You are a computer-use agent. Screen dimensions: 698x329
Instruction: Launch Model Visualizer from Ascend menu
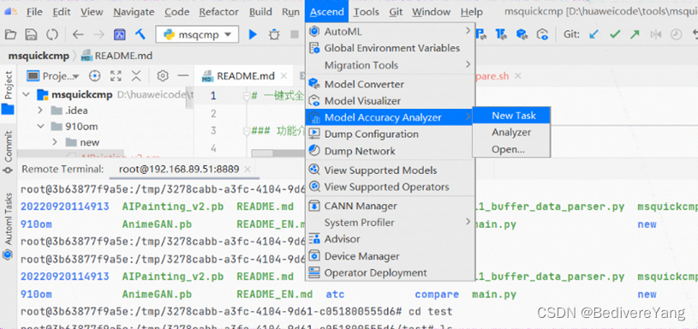pyautogui.click(x=391, y=100)
